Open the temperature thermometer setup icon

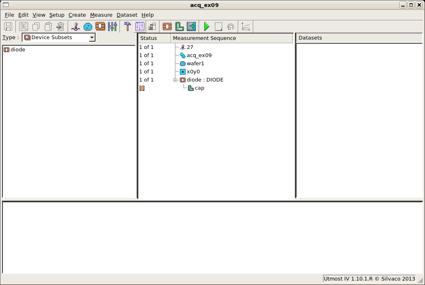coord(75,27)
